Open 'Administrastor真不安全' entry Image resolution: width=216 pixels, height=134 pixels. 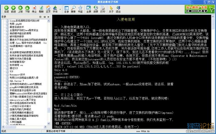tap(23, 100)
